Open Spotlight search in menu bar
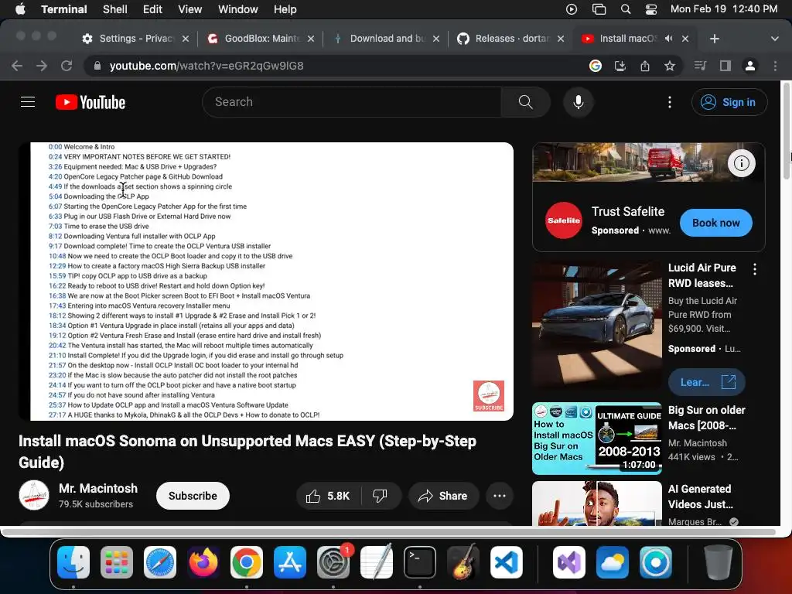 pyautogui.click(x=625, y=9)
